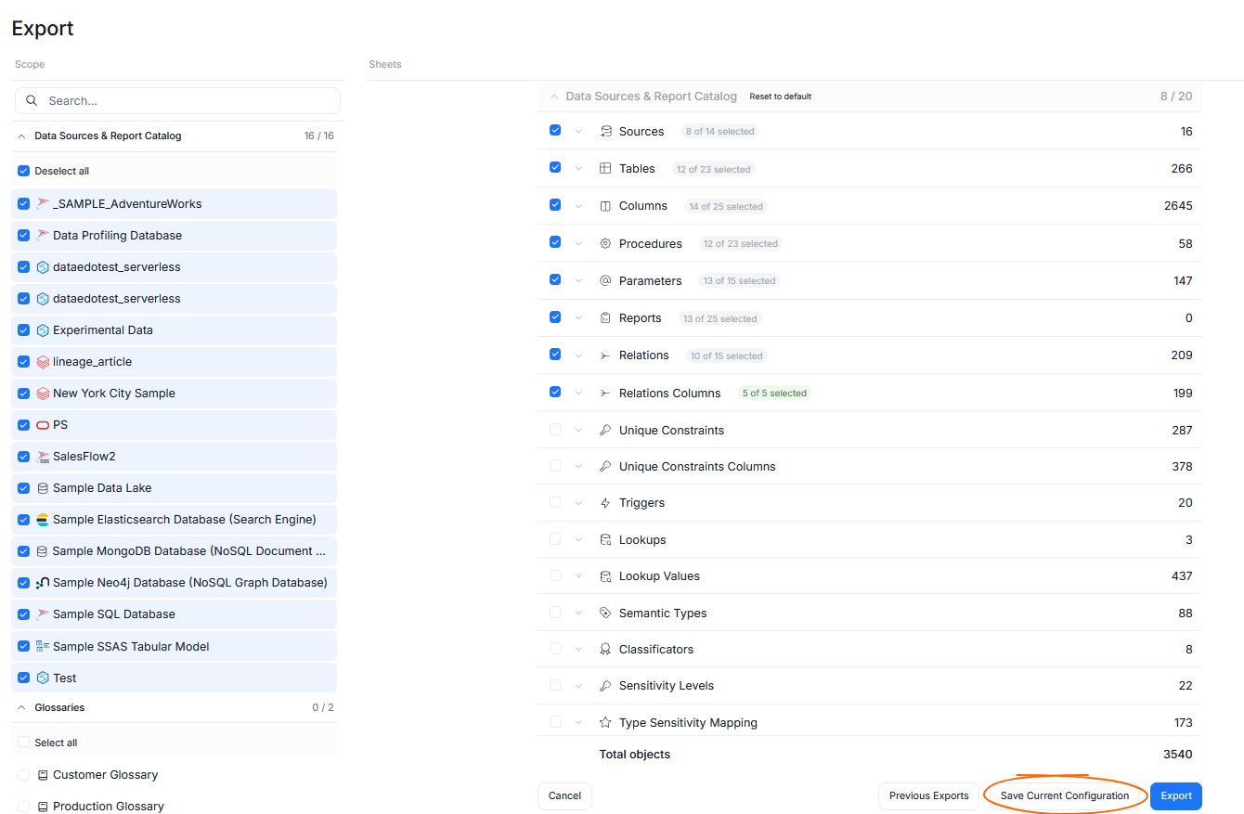Click the _SAMPLE_AdventureWorks SQL Server icon

43,203
